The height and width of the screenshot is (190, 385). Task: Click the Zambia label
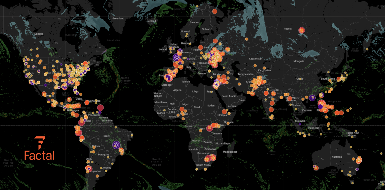point(208,142)
